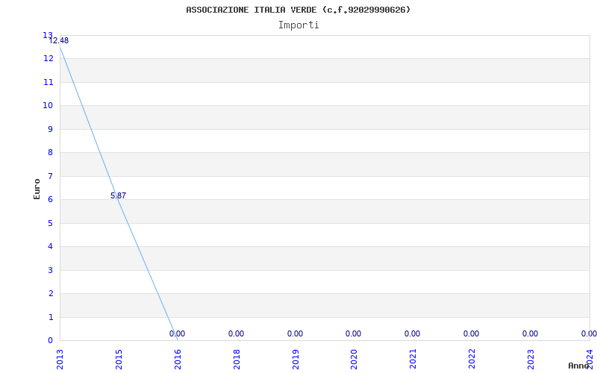Click the y-axis tick label 3

pos(50,270)
